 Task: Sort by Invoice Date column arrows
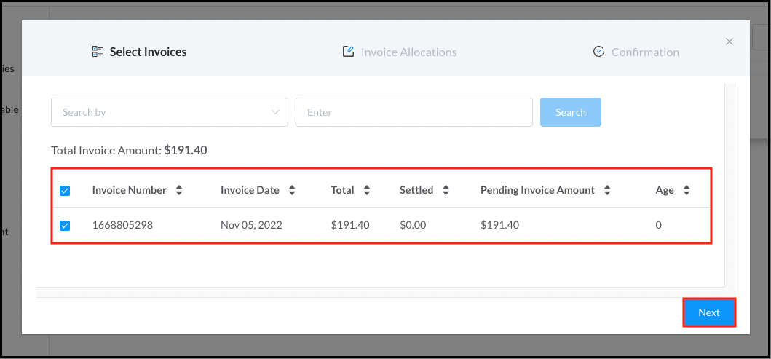[x=292, y=190]
